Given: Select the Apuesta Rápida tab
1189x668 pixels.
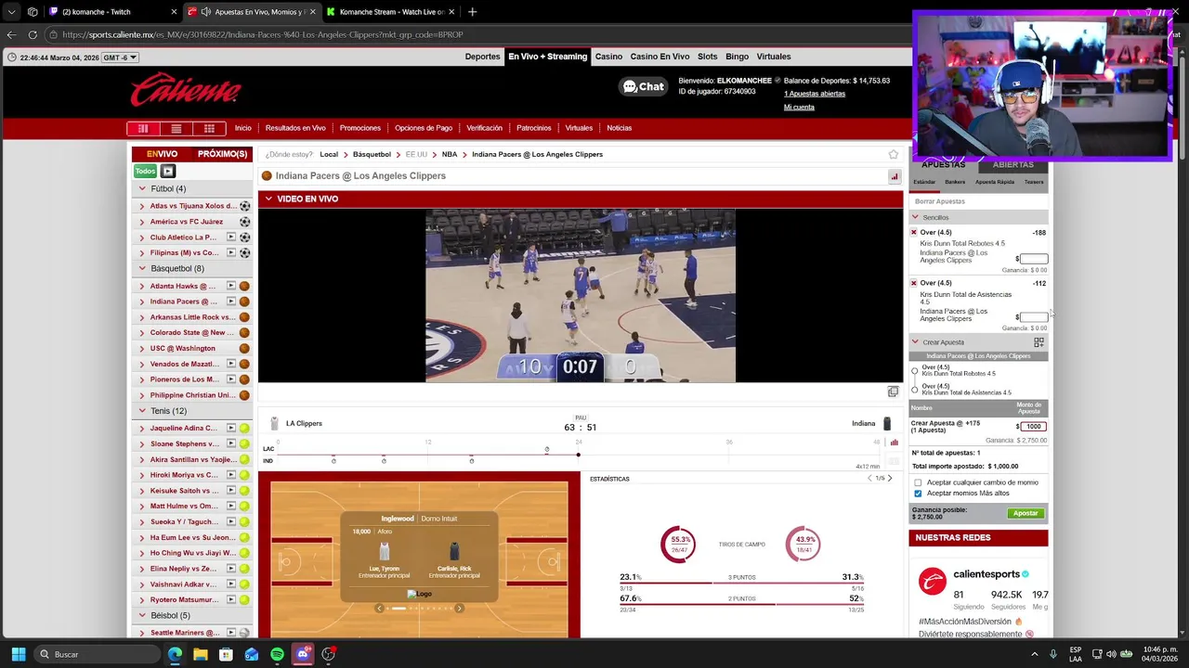Looking at the screenshot, I should tap(995, 182).
